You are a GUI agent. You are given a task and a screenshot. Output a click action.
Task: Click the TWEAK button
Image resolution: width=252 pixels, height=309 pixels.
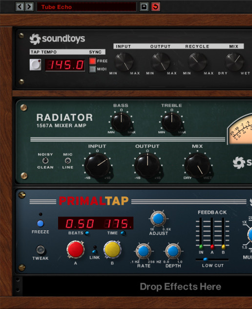[x=41, y=250]
